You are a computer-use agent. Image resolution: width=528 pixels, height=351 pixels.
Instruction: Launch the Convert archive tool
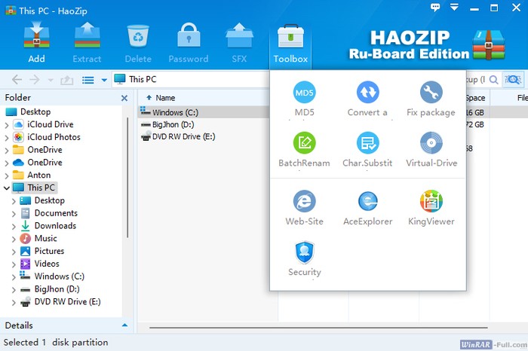[367, 93]
